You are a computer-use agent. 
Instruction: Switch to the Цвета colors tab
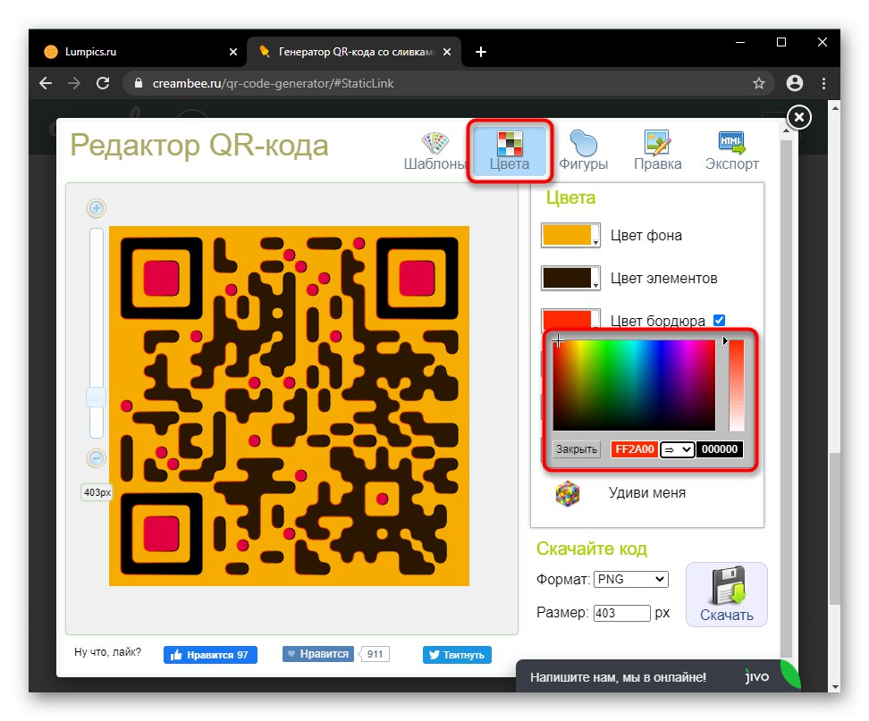point(510,151)
